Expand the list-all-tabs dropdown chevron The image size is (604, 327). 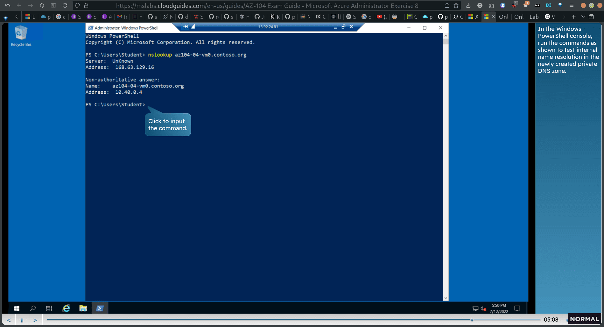point(583,17)
